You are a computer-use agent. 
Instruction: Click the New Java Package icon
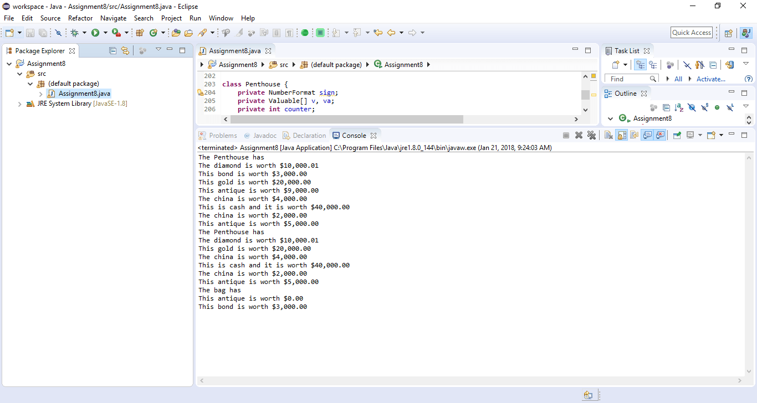click(140, 33)
